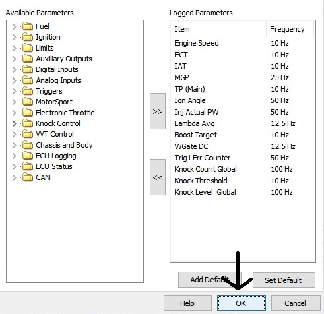This screenshot has height=314, width=324.
Task: Select the Ignition folder icon
Action: (28, 37)
